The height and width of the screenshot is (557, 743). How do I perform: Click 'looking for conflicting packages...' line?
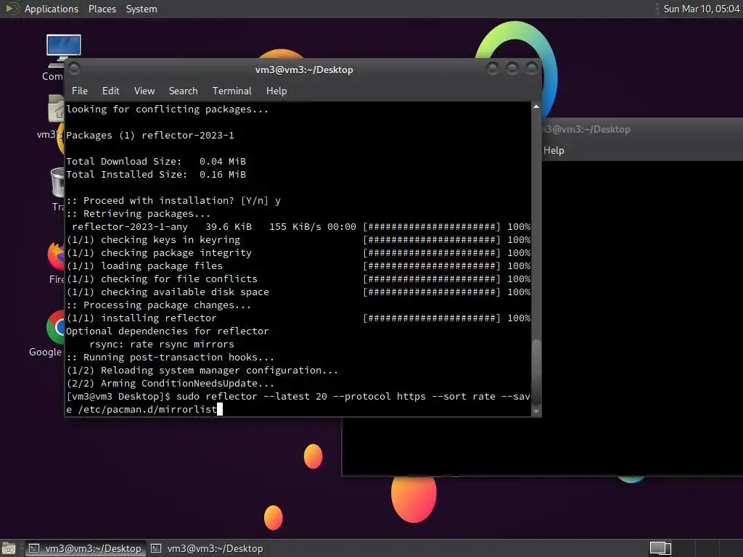coord(168,110)
